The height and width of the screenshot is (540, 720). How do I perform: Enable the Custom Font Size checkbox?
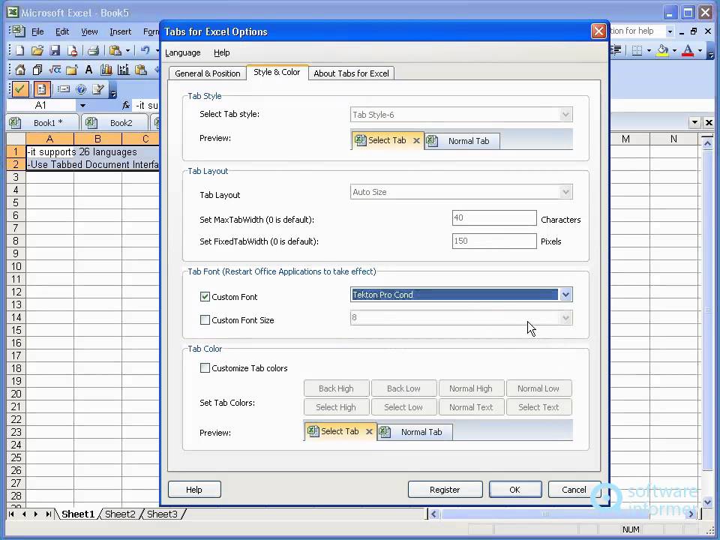tap(205, 320)
